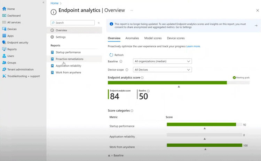The width and height of the screenshot is (261, 161).
Task: Click the Work from anywhere report icon
Action: (52, 72)
